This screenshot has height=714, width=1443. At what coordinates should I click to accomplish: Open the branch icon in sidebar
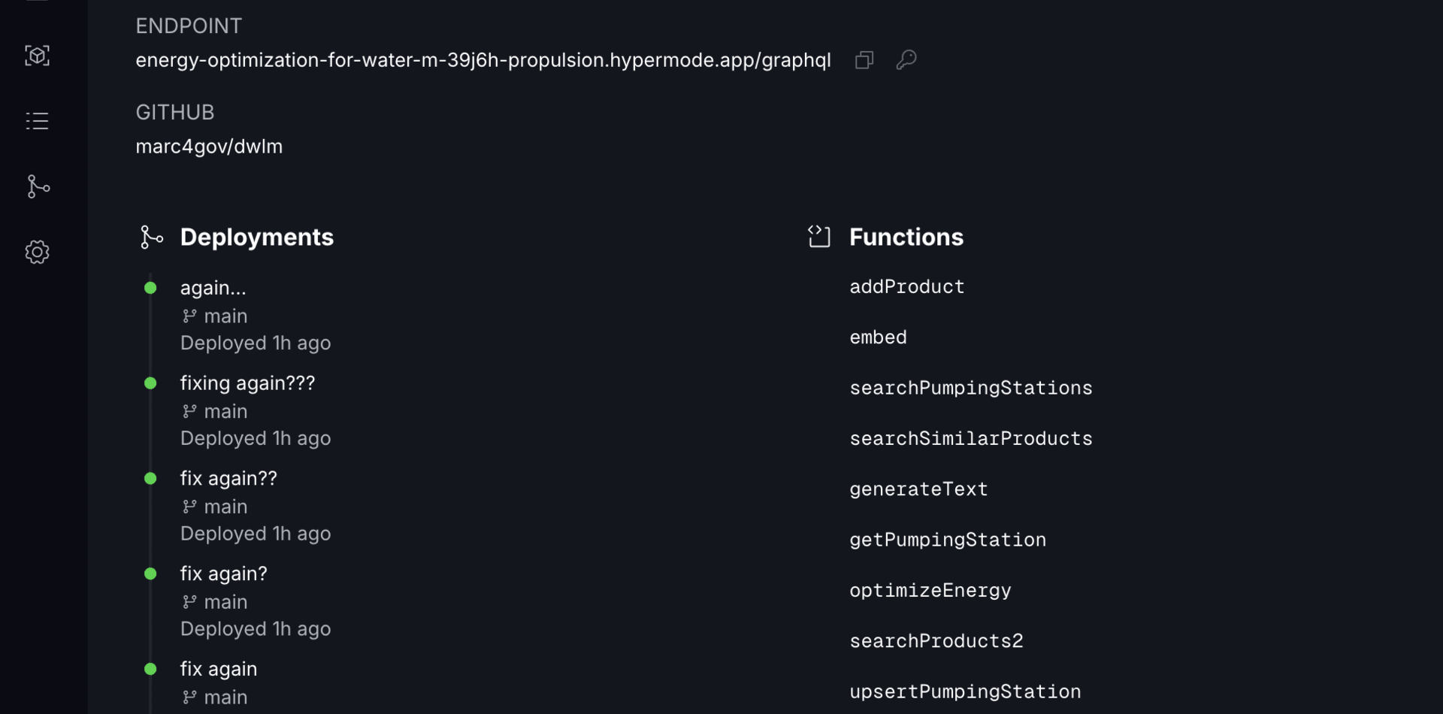[x=37, y=186]
